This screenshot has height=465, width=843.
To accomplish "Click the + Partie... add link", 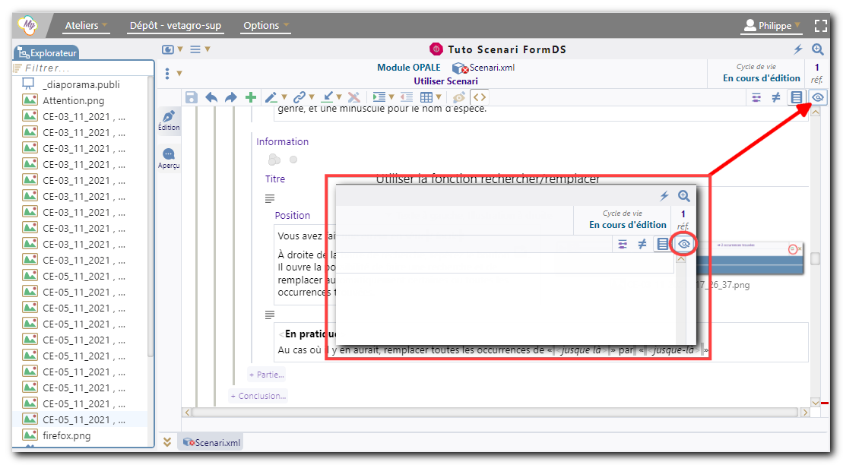I will (267, 375).
